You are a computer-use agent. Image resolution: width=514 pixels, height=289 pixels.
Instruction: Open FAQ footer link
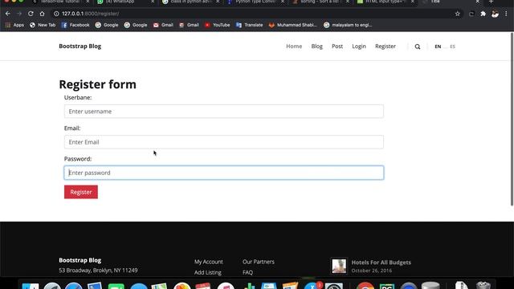point(248,272)
